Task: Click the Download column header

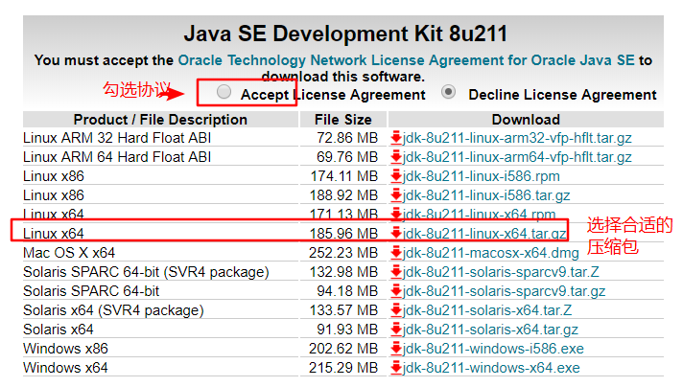Action: [x=526, y=120]
